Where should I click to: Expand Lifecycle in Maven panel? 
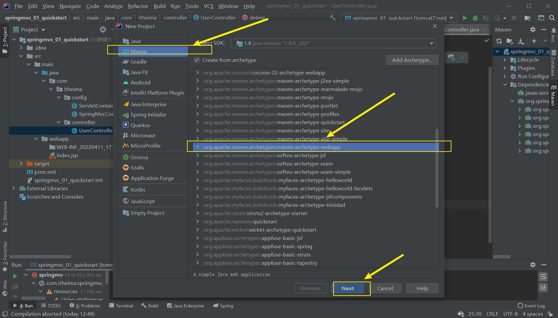point(505,60)
